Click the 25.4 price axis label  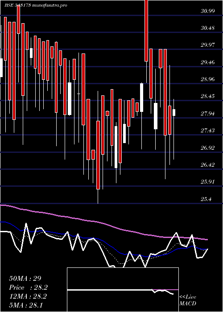(206, 199)
